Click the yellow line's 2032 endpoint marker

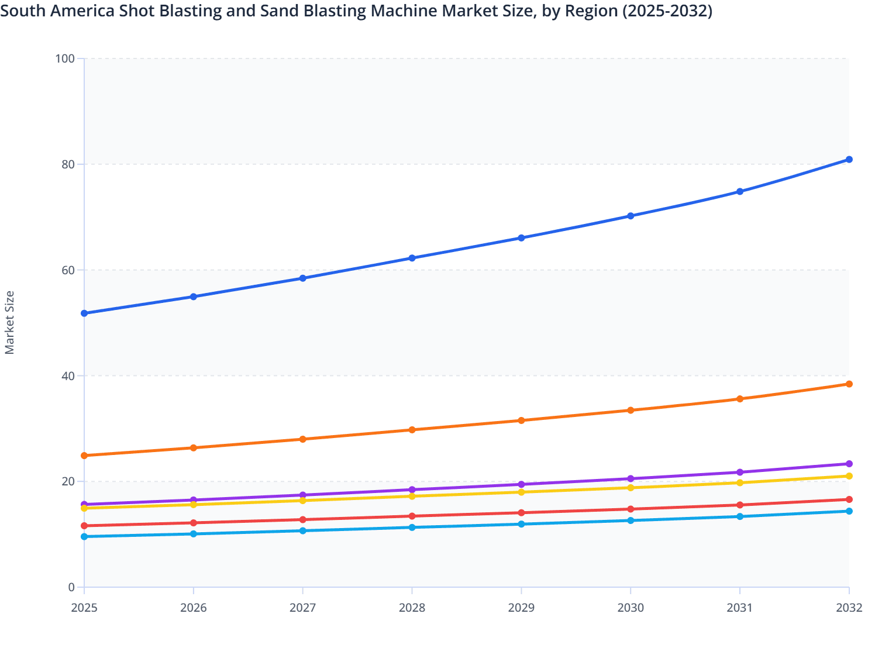849,475
